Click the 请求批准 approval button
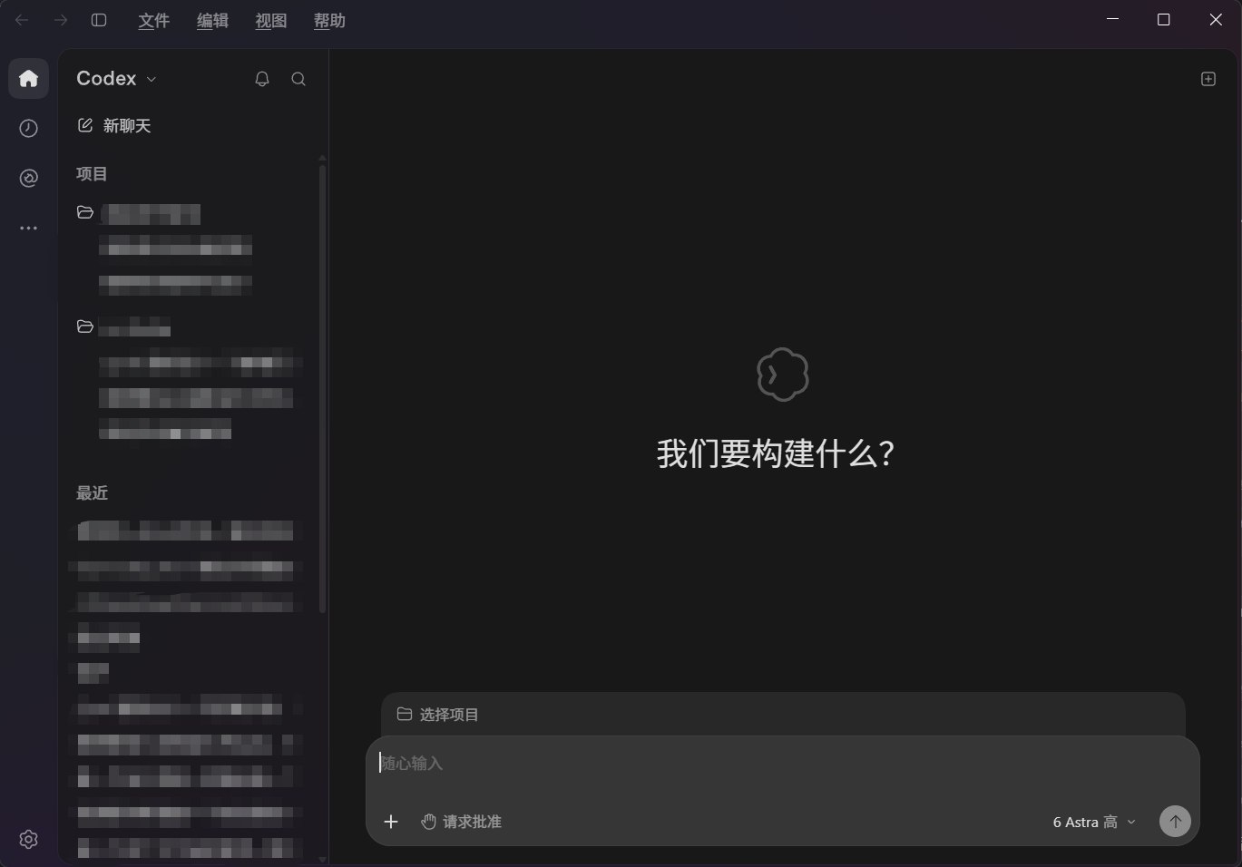The height and width of the screenshot is (867, 1242). 462,822
